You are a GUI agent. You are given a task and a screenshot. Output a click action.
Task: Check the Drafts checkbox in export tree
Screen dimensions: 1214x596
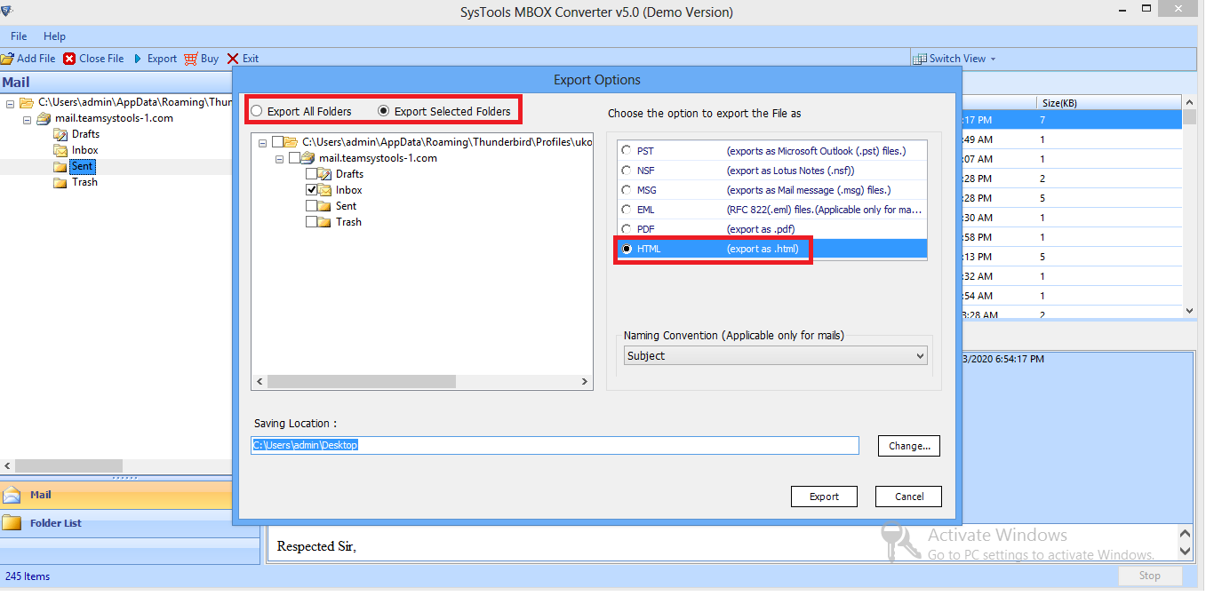click(x=312, y=174)
